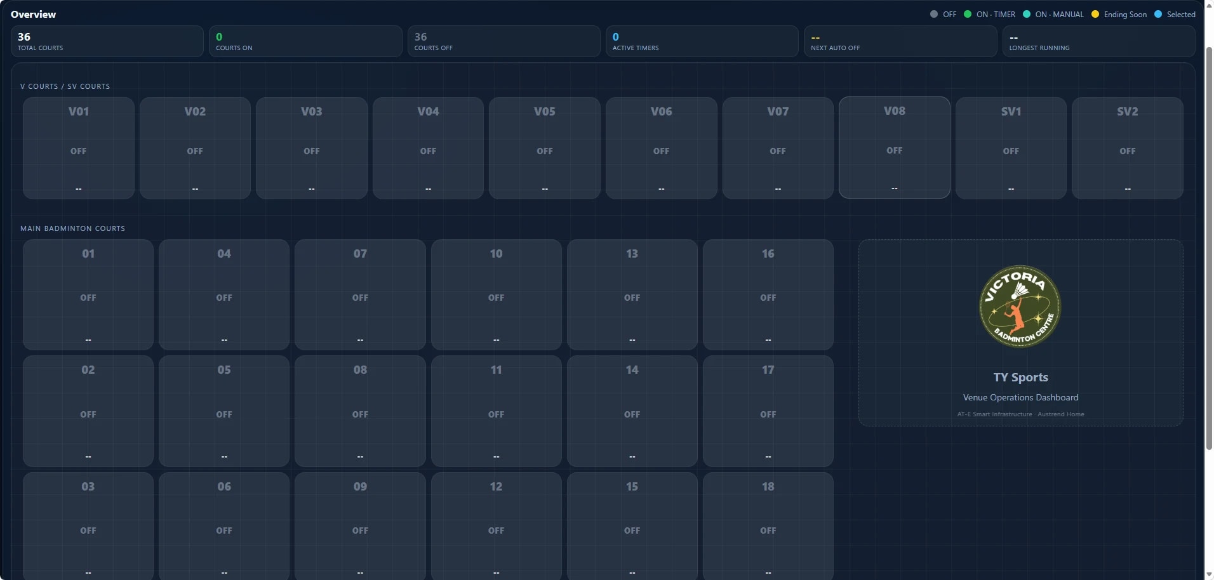Click the 'TY Sports' title text

(x=1020, y=377)
